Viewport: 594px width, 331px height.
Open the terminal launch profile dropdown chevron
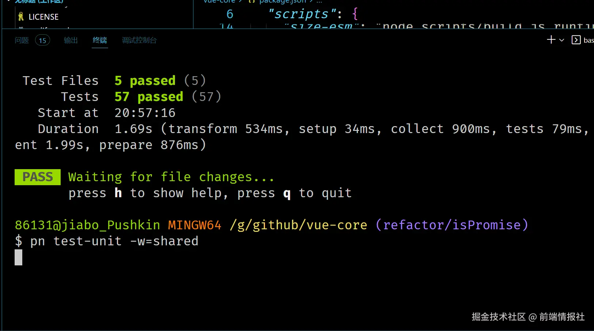point(562,40)
